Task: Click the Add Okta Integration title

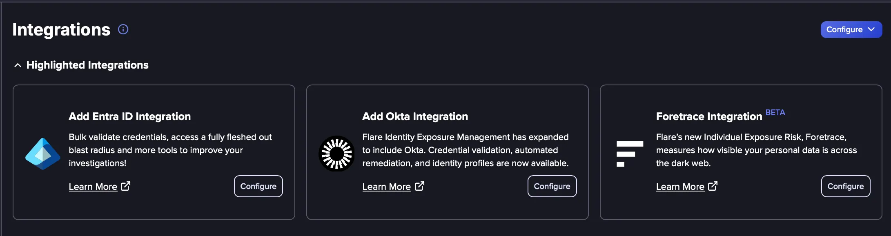Action: click(415, 116)
